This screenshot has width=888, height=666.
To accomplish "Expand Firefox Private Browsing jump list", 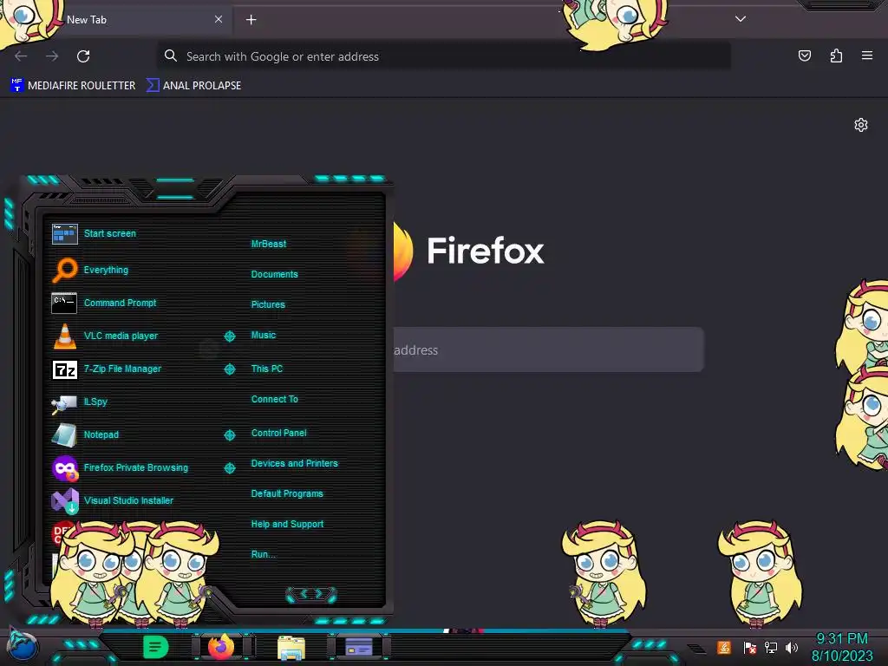I will point(229,467).
